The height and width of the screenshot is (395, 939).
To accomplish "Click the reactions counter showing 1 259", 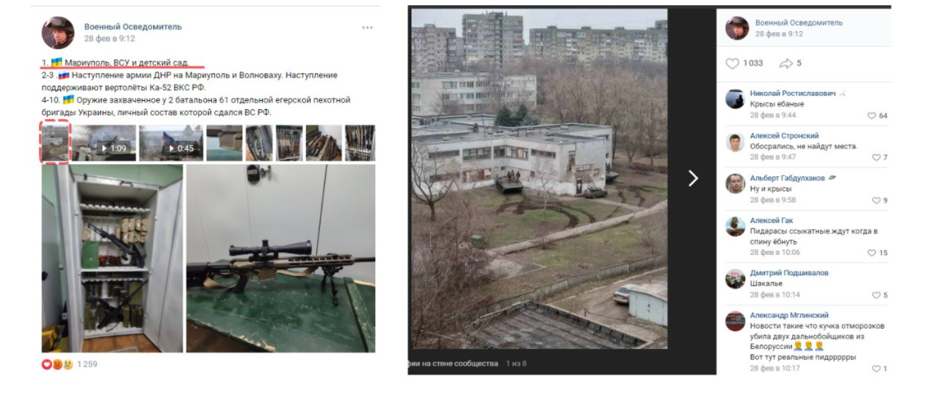I will pyautogui.click(x=87, y=365).
